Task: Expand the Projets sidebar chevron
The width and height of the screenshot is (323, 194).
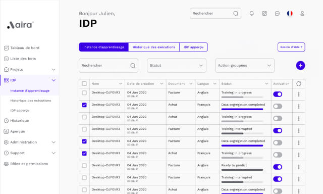Action: [x=53, y=70]
